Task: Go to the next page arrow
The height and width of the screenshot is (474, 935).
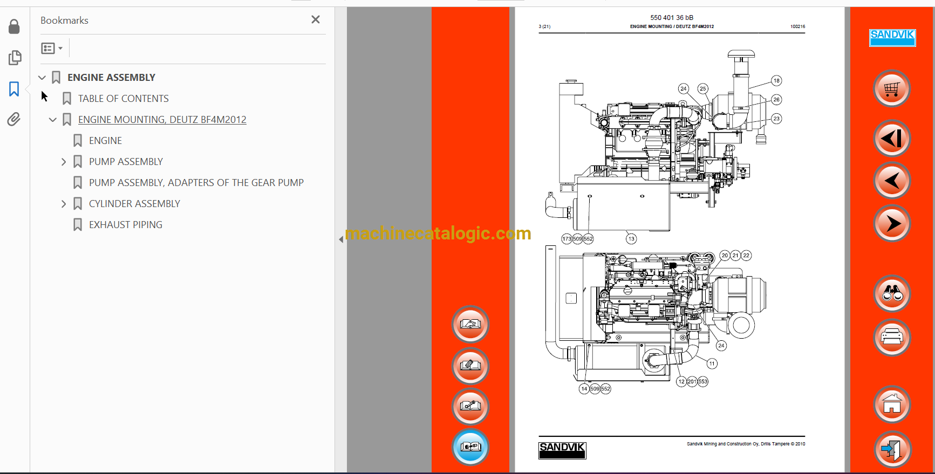Action: click(892, 223)
